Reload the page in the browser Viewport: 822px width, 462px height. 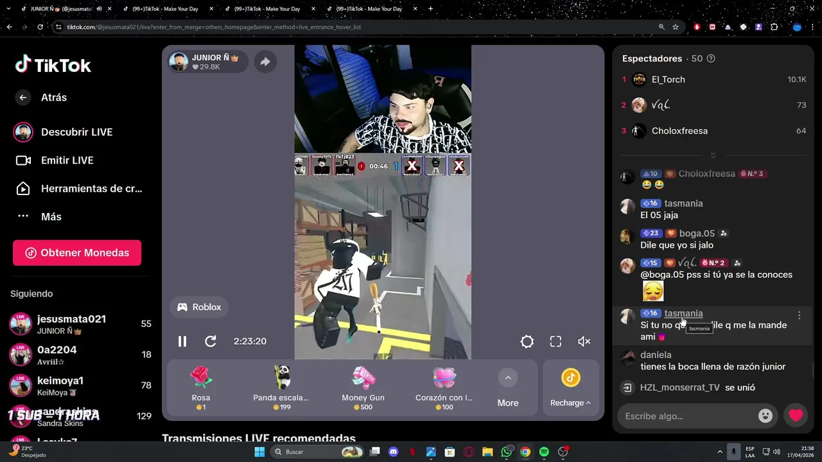point(40,27)
